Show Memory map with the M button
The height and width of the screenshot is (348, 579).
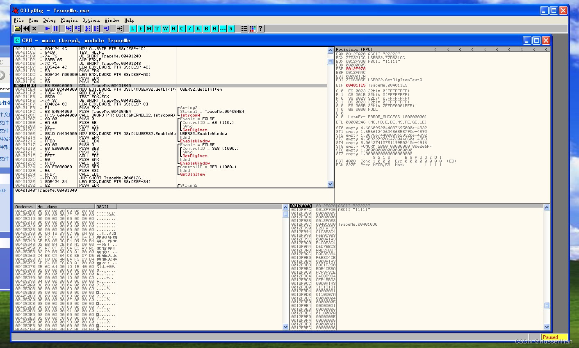click(x=149, y=29)
